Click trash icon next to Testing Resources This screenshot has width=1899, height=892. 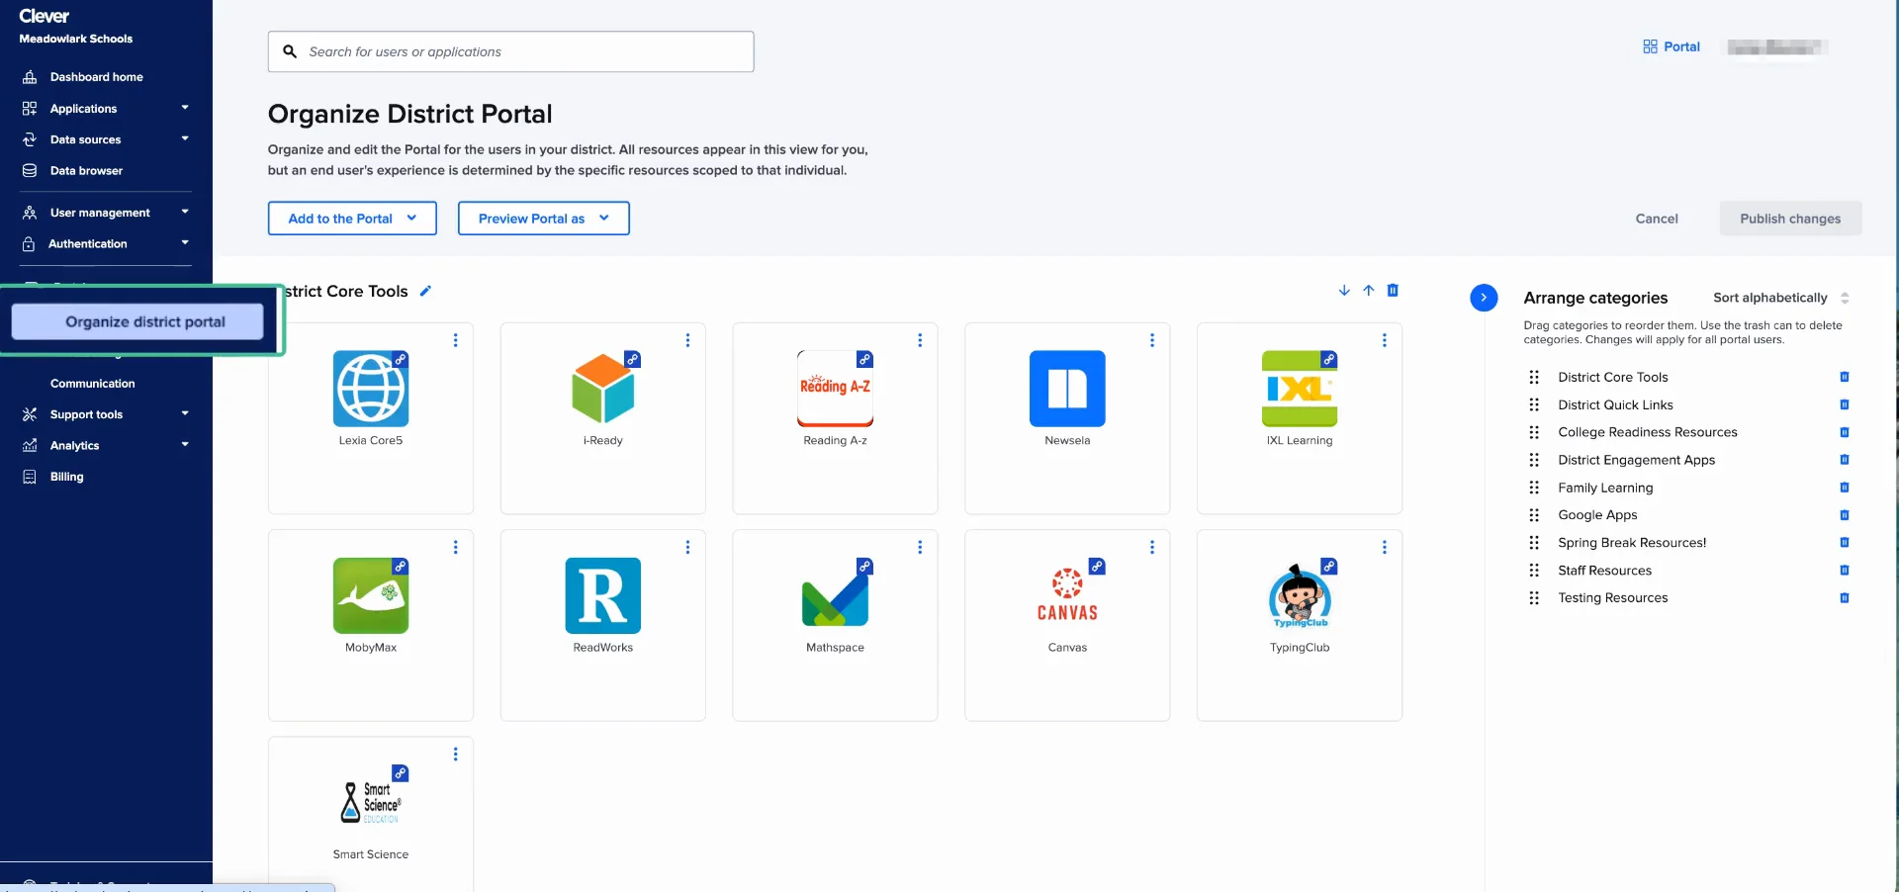point(1845,598)
